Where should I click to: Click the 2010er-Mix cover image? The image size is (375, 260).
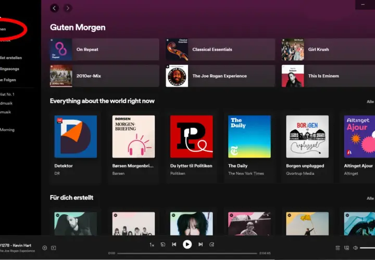[x=61, y=76]
